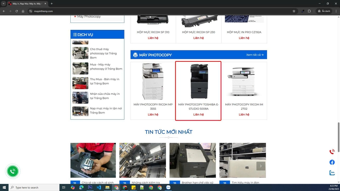Open the Toshiba E-Studio 5008A product image
The image size is (340, 191).
pyautogui.click(x=199, y=81)
